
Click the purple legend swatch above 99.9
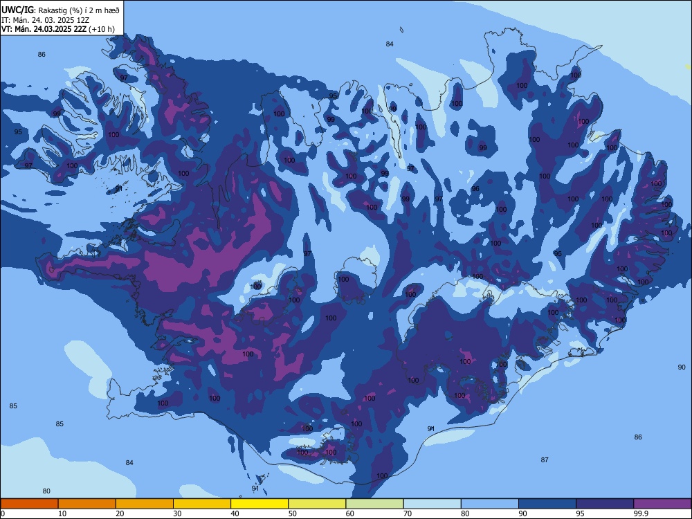coord(662,504)
